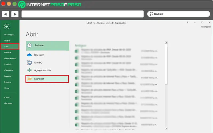The width and height of the screenshot is (213, 133).
Task: Click Examinar to browse files
Action: tap(47, 79)
